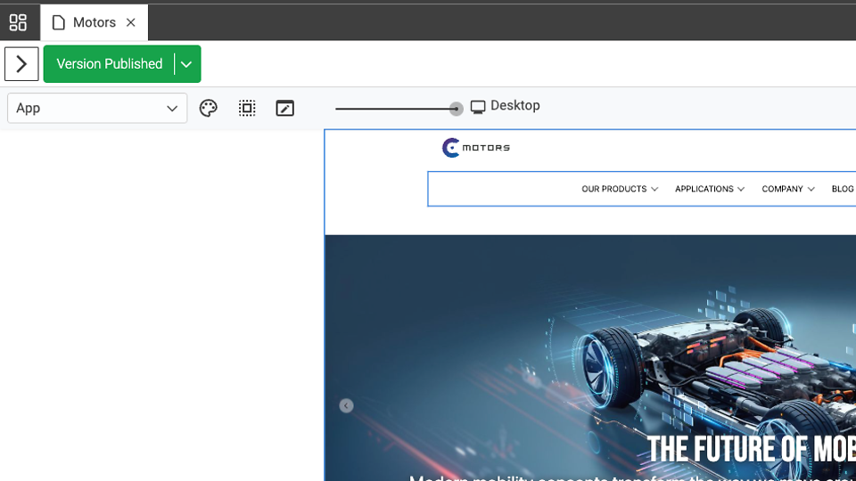Viewport: 856px width, 481px height.
Task: Open the color palette theme icon
Action: coord(209,108)
